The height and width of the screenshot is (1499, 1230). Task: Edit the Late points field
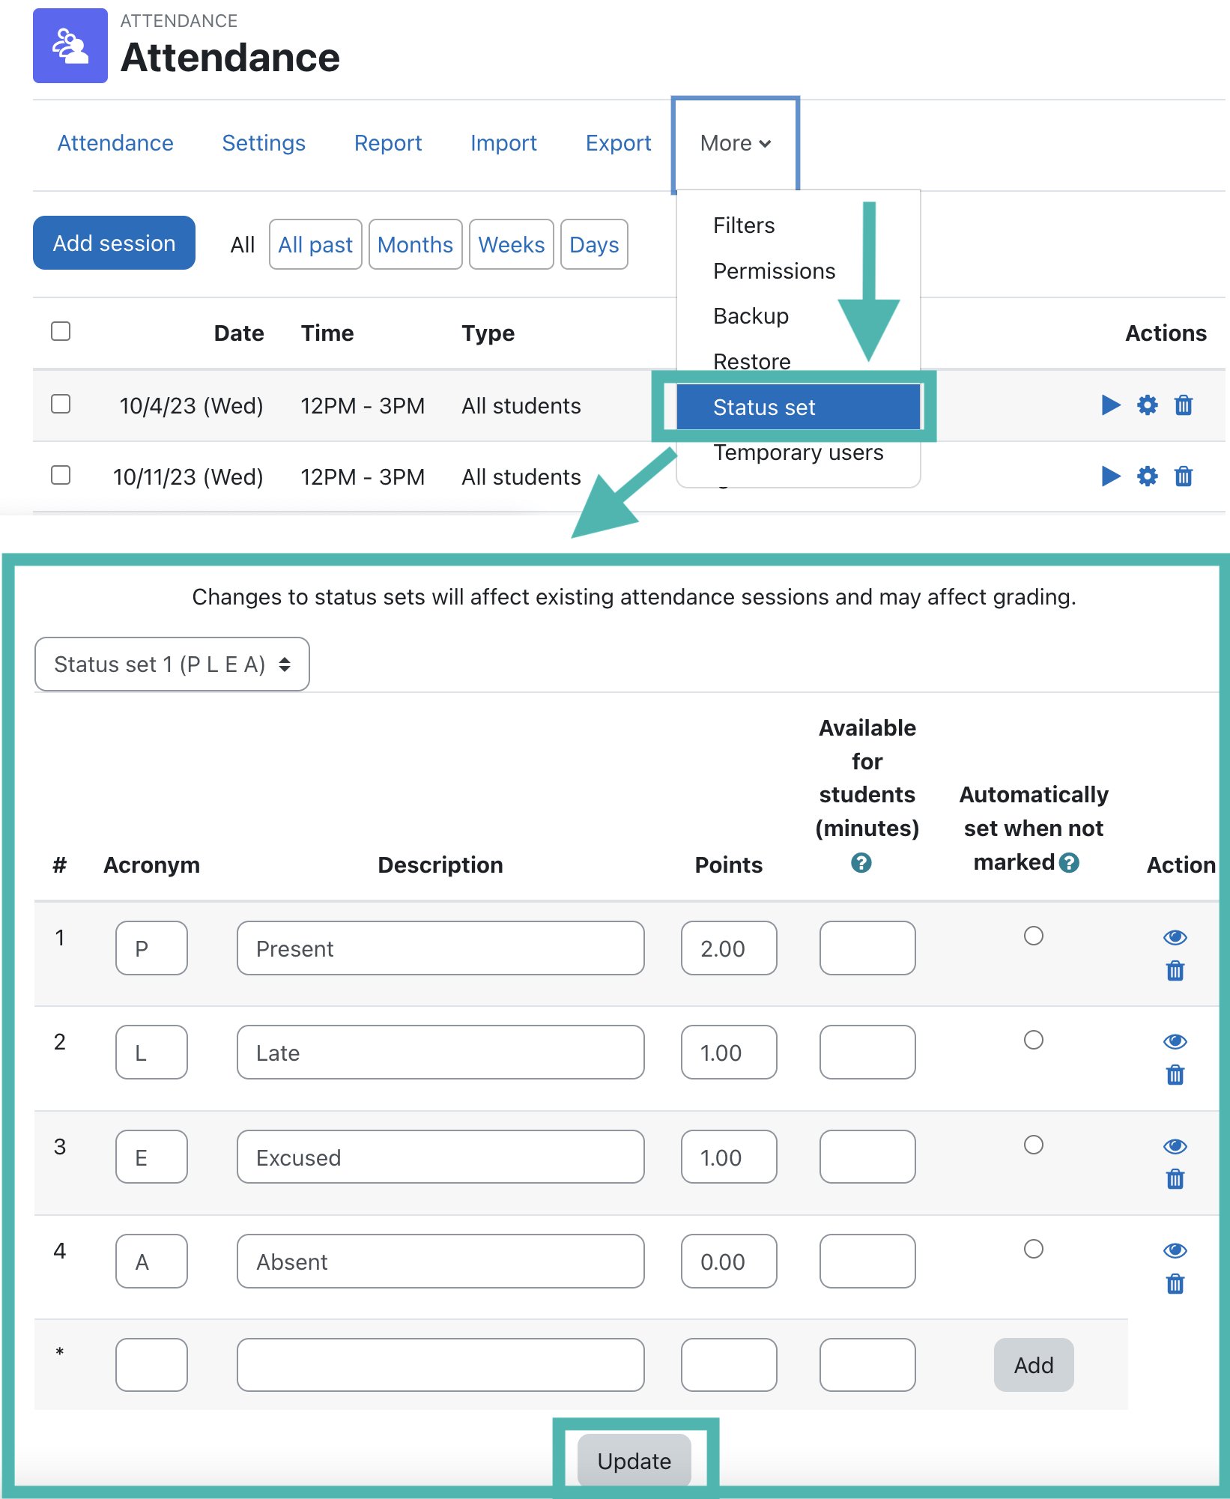pos(729,1052)
